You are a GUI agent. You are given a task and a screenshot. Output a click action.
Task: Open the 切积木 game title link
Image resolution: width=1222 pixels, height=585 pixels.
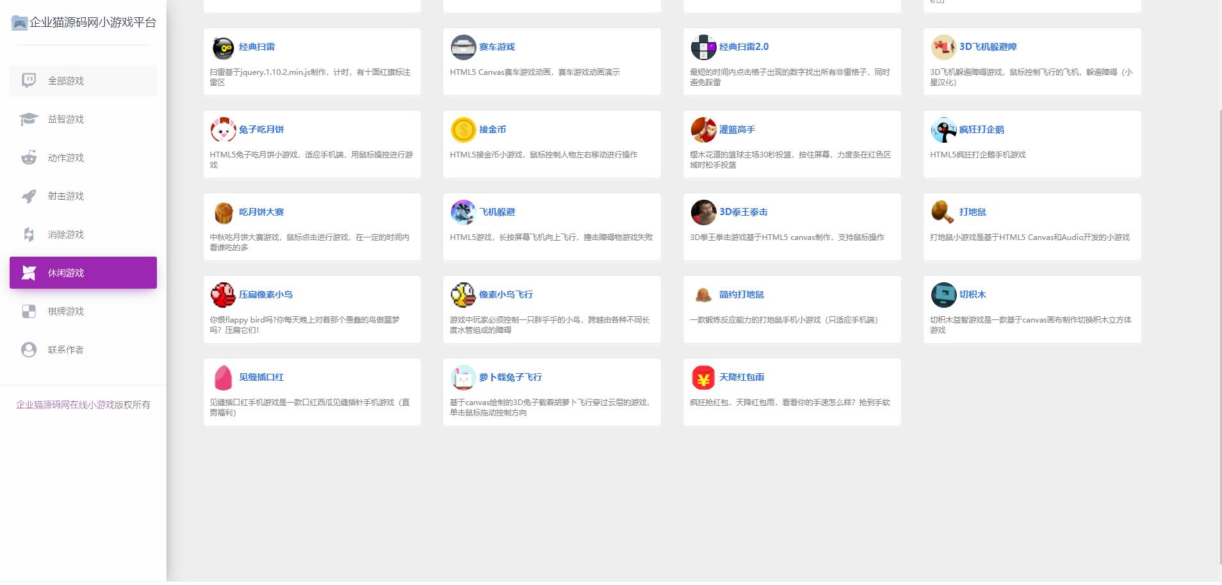click(972, 295)
